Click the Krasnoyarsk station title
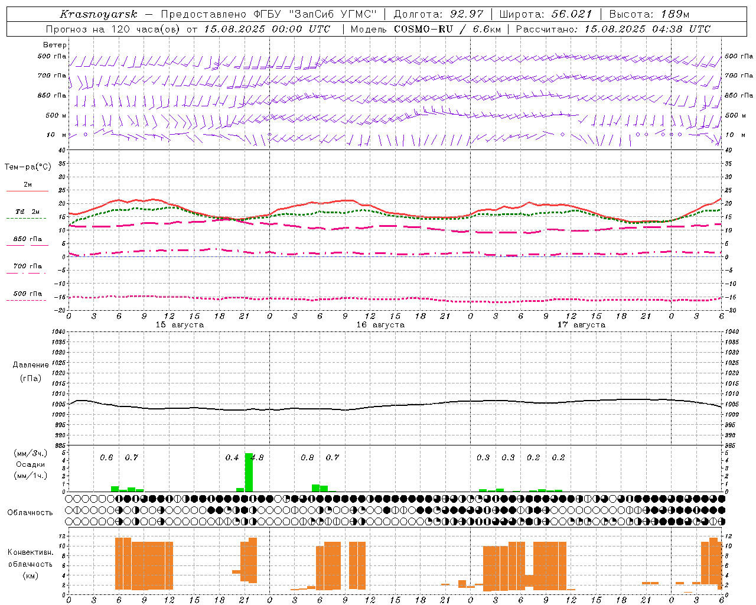 (x=99, y=14)
